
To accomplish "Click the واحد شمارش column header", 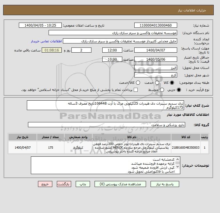I will (78, 137).
